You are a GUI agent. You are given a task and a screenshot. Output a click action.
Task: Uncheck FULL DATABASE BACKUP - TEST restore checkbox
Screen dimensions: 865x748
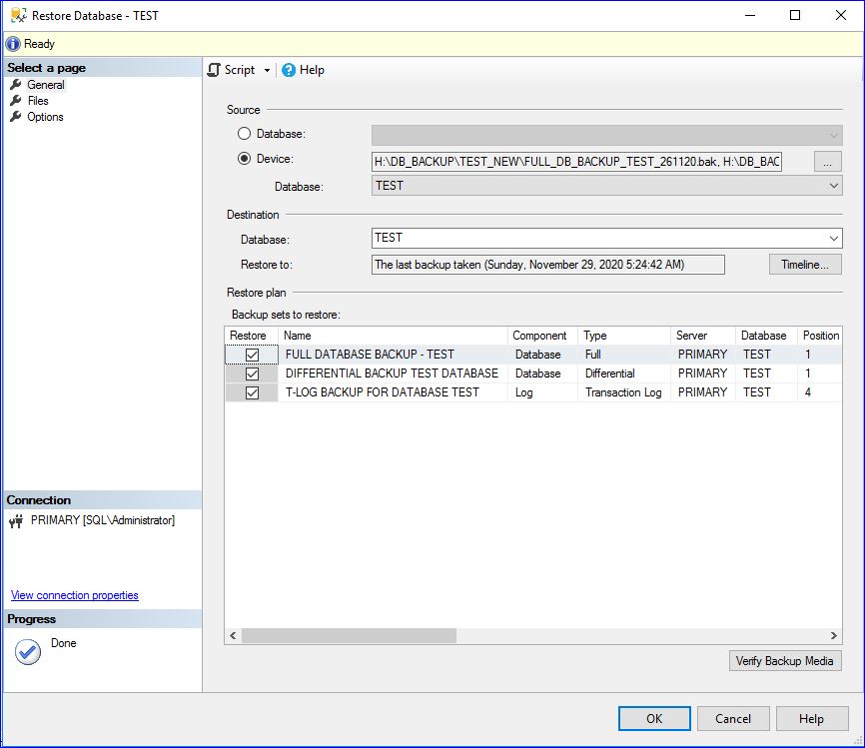click(x=252, y=355)
